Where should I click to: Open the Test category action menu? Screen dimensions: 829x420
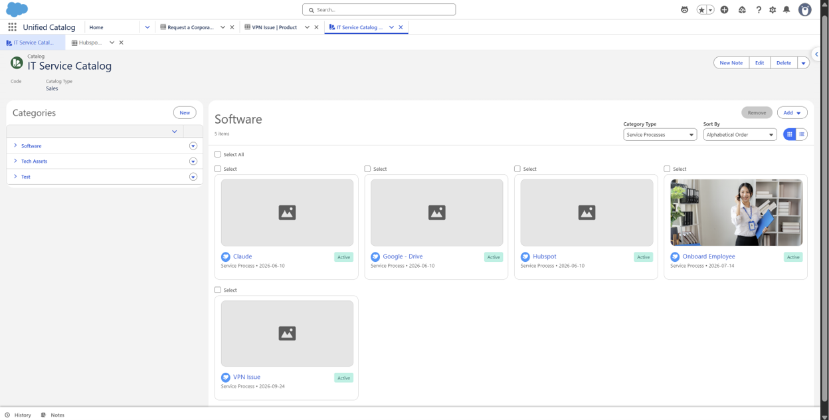193,177
